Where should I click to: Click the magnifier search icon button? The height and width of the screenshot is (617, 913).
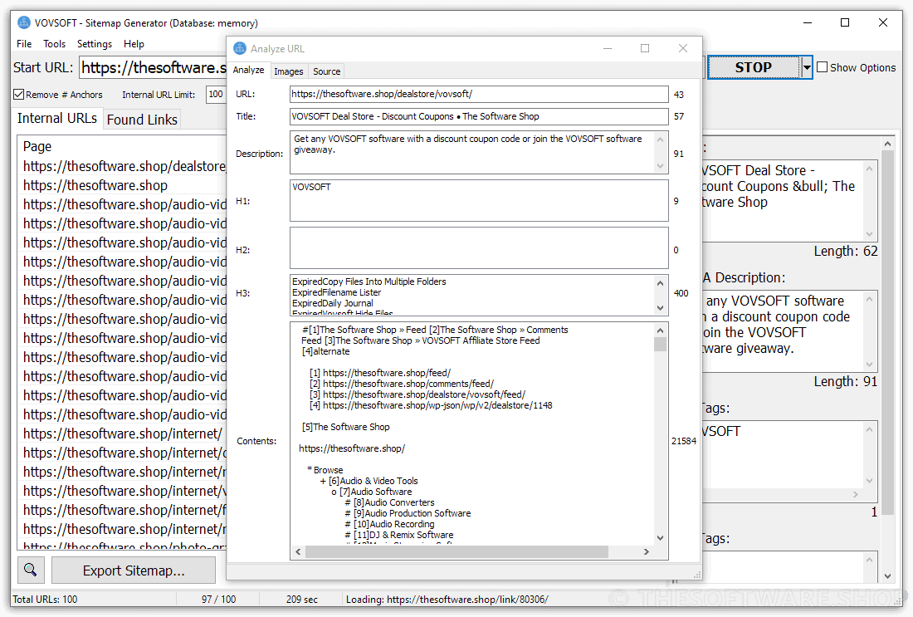[x=31, y=570]
